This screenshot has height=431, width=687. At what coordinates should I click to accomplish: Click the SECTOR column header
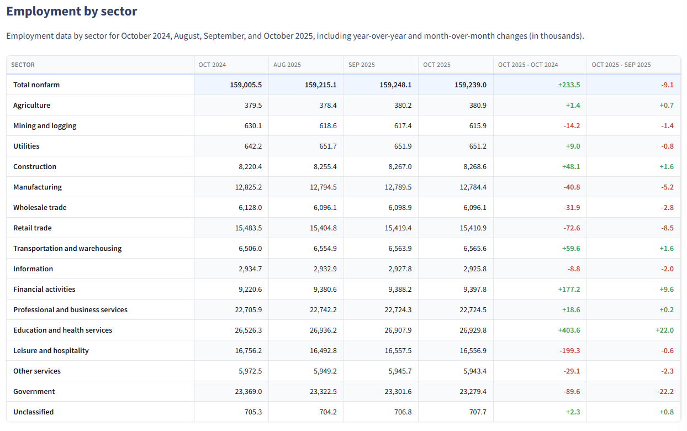(x=23, y=65)
